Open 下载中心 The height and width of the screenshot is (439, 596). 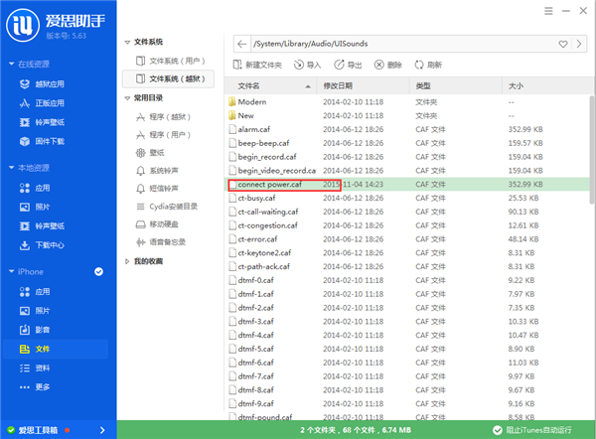pos(42,245)
